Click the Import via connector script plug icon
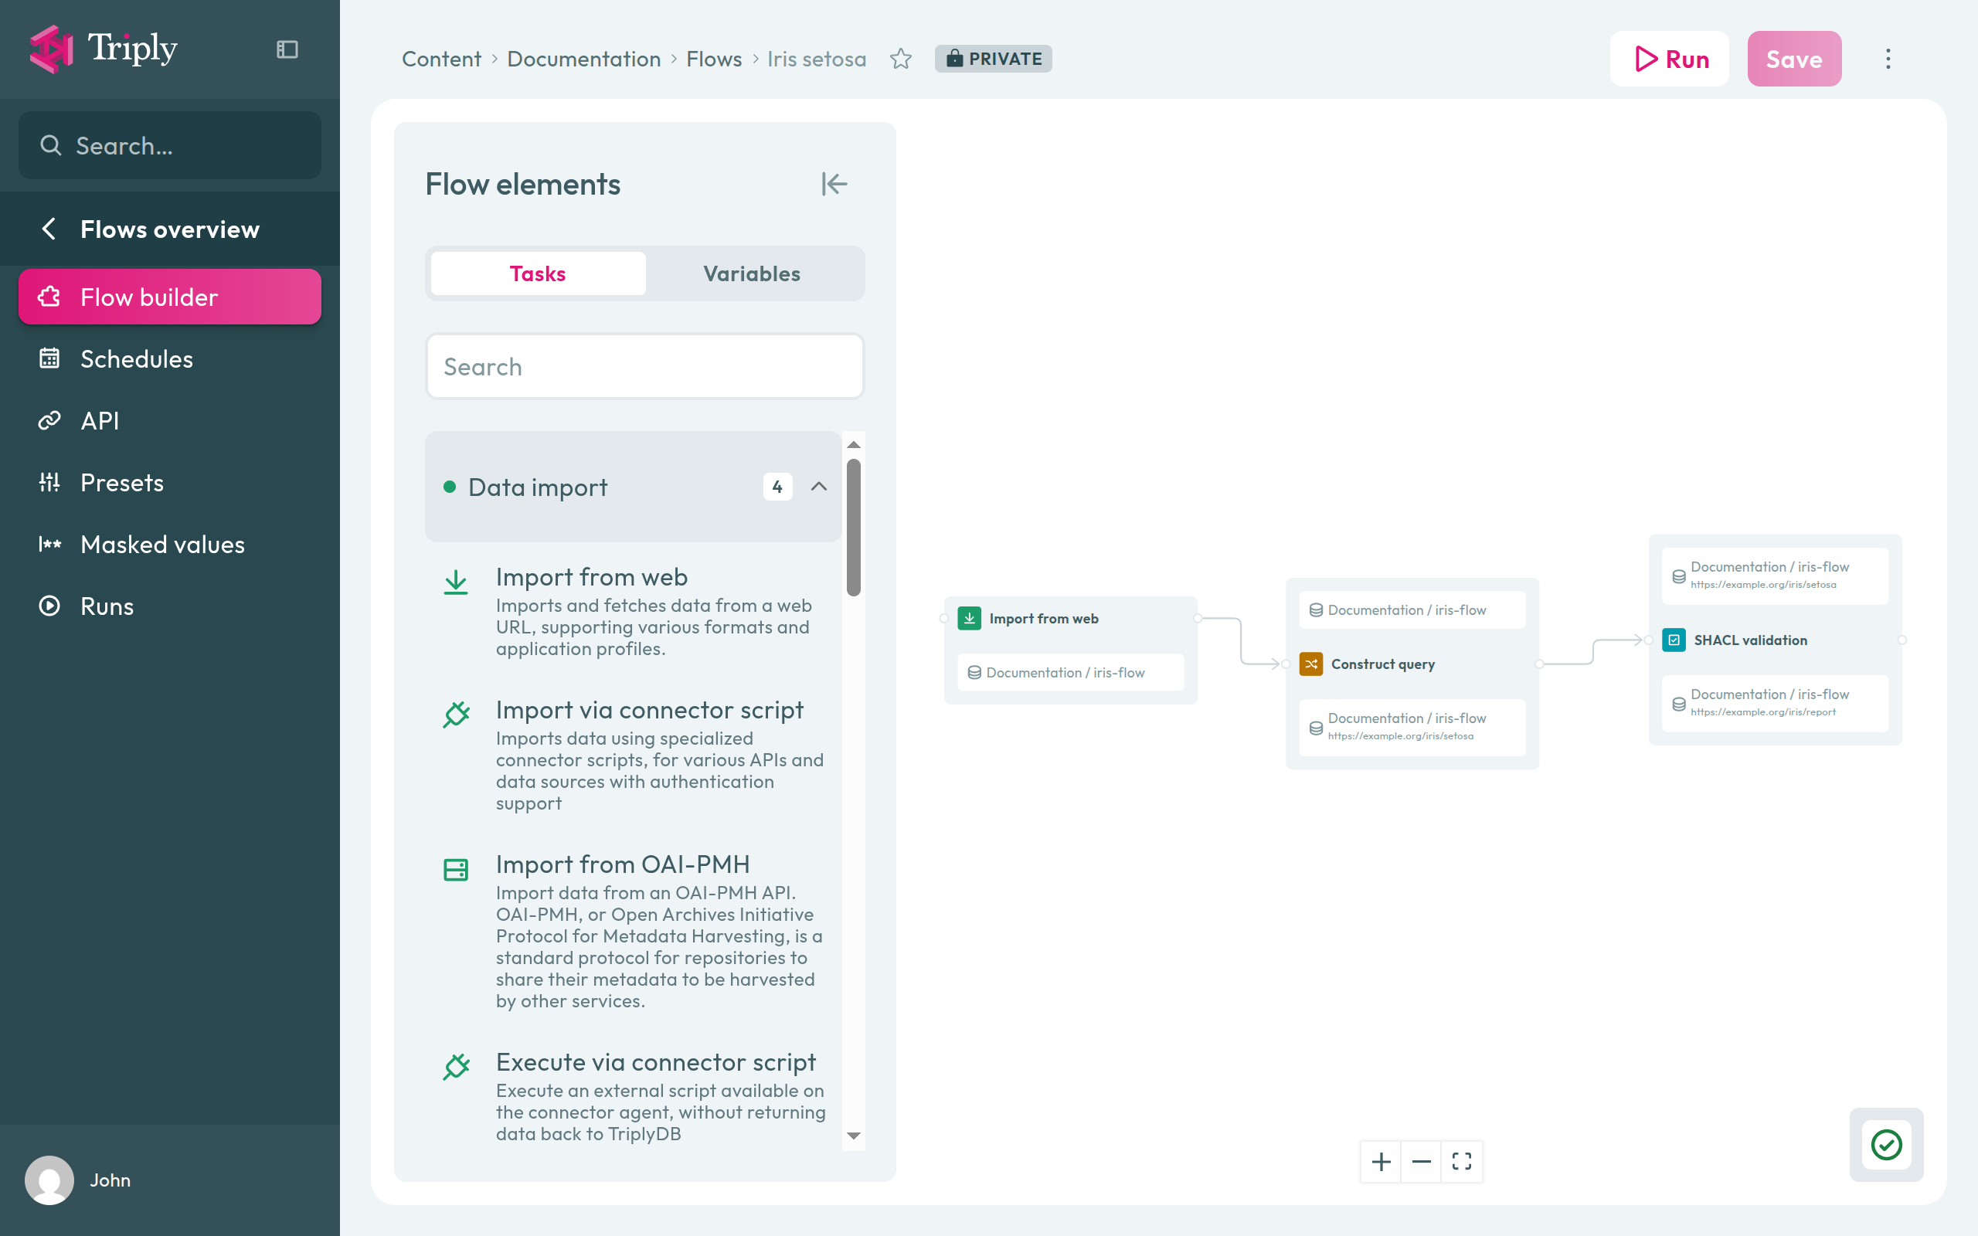Image resolution: width=1978 pixels, height=1236 pixels. 456,715
